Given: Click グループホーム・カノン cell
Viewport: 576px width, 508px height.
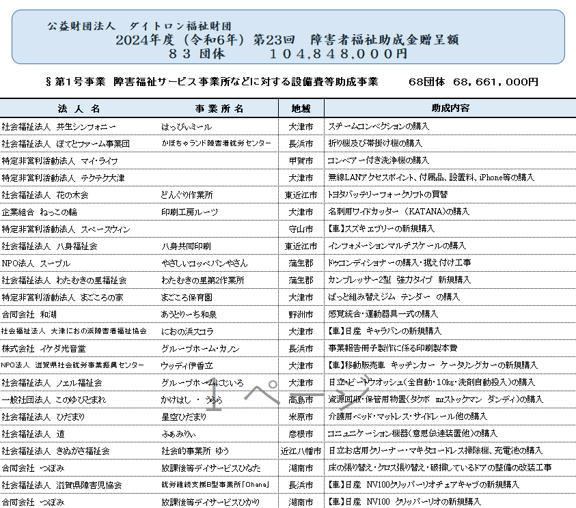Looking at the screenshot, I should pos(201,349).
